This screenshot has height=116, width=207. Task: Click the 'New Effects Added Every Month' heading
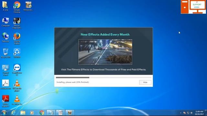pyautogui.click(x=105, y=34)
